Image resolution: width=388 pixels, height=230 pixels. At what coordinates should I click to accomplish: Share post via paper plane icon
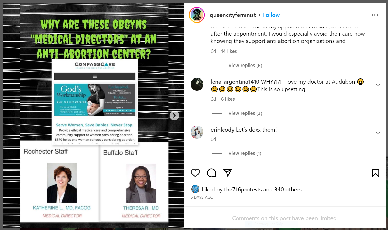(x=228, y=172)
